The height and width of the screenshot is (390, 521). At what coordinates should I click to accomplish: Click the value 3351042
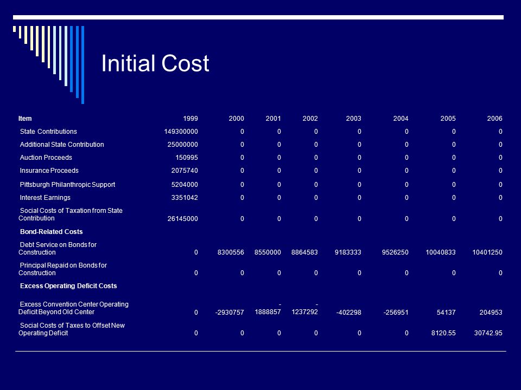click(x=185, y=198)
